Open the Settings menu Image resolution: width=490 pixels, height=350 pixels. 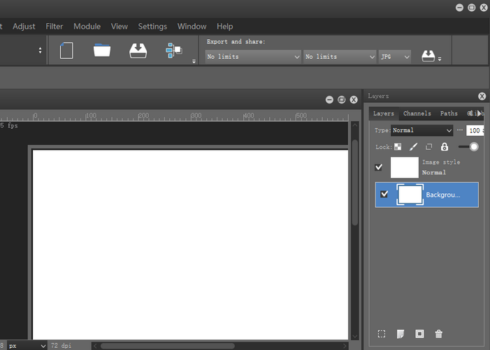pos(152,27)
